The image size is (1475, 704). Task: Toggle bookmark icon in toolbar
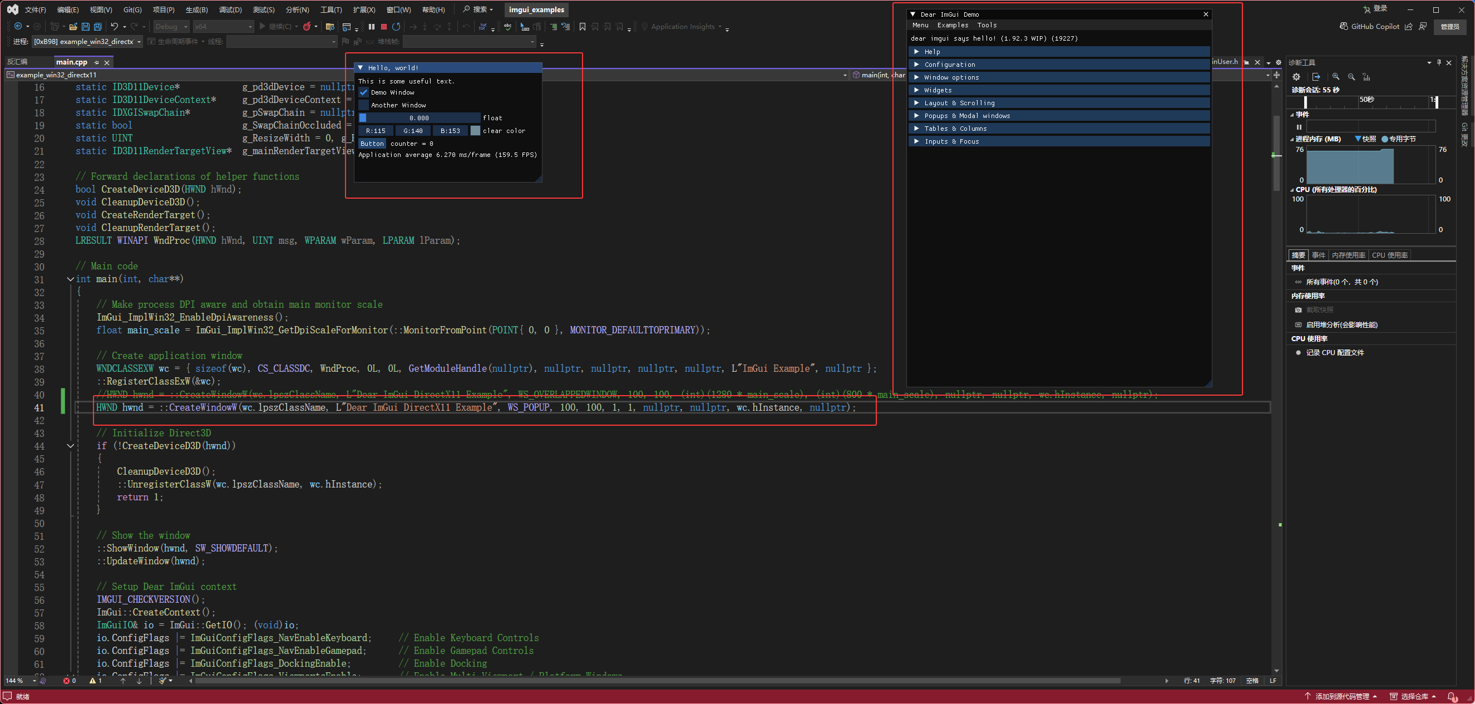pyautogui.click(x=583, y=26)
